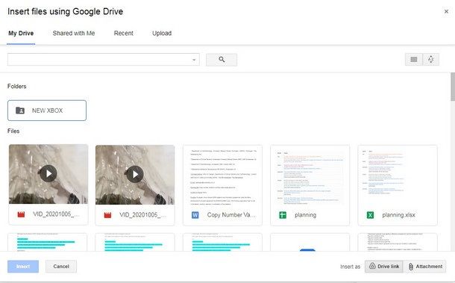Image resolution: width=455 pixels, height=283 pixels.
Task: Open the NEW XBOX folder
Action: point(47,111)
